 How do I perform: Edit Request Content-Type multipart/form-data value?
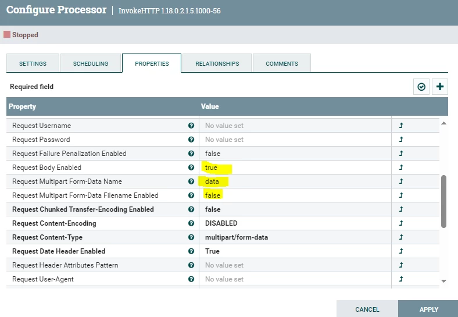tap(295, 237)
